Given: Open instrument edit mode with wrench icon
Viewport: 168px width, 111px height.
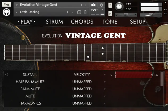Looking at the screenshot, I should (6, 5).
